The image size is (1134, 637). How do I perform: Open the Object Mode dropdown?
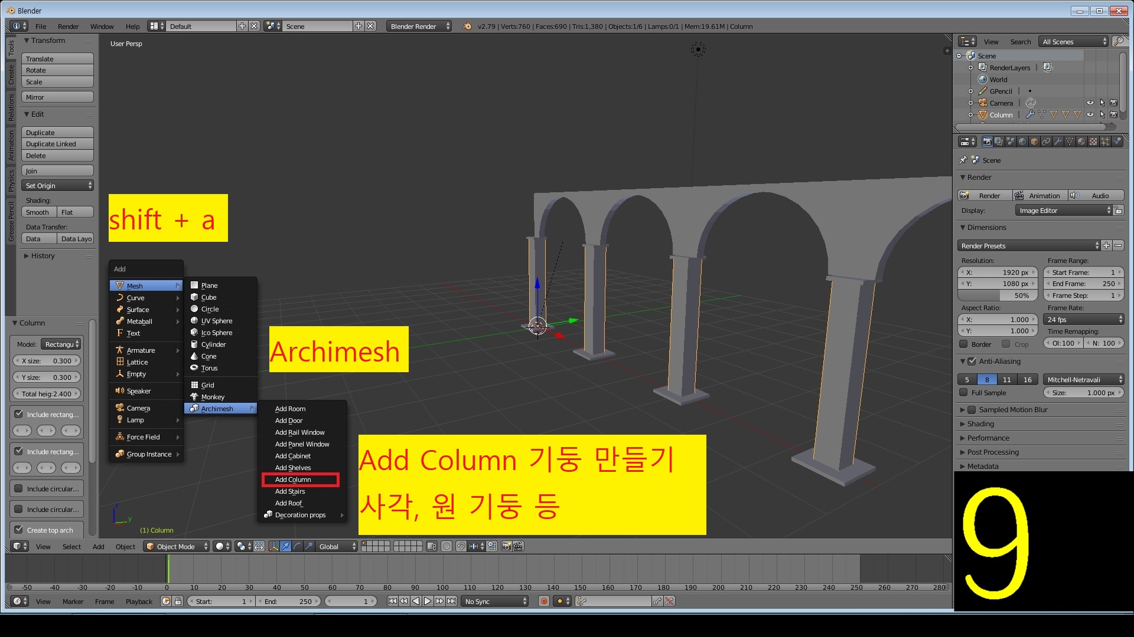pyautogui.click(x=177, y=547)
